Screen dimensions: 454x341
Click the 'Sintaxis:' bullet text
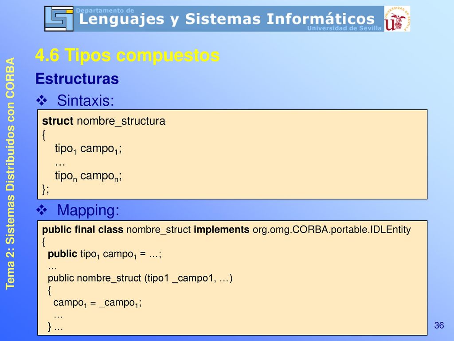click(x=86, y=101)
